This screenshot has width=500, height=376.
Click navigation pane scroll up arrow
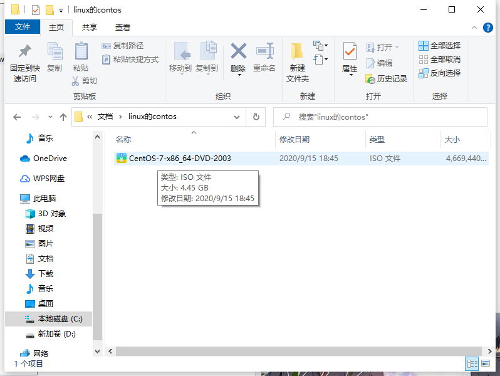[x=98, y=137]
